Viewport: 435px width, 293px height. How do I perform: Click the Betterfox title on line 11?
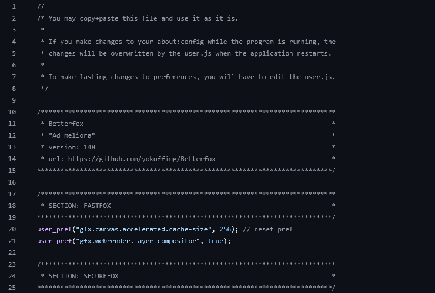tap(66, 124)
